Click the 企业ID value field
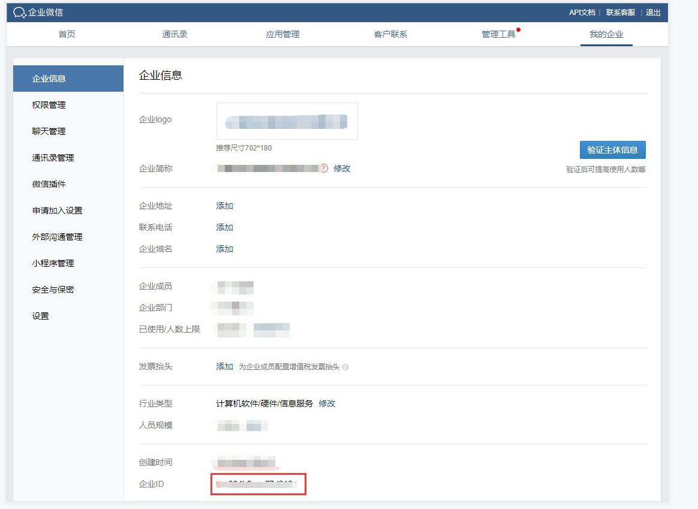This screenshot has width=698, height=509. 258,483
